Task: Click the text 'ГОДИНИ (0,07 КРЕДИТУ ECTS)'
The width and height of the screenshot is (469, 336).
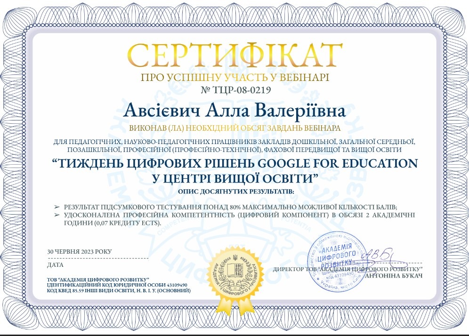Action: [113, 223]
